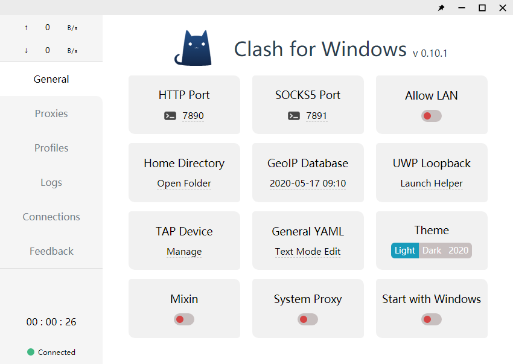This screenshot has width=513, height=364.
Task: Click the green Connected status dot
Action: pos(31,352)
